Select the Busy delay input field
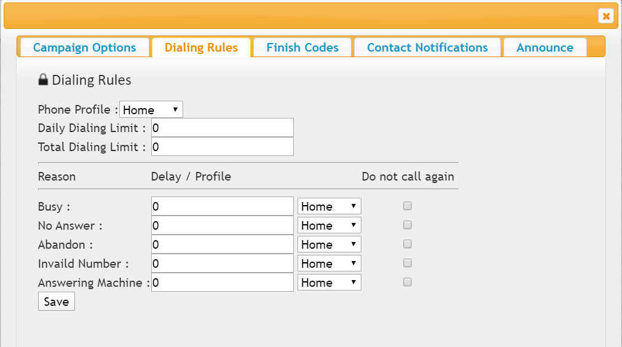The height and width of the screenshot is (347, 622). (x=222, y=206)
